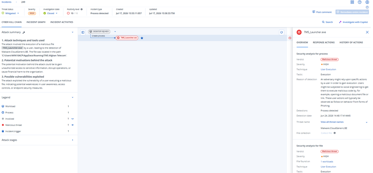This screenshot has height=173, width=373.
Task: Click the Search button
Action: 327,22
